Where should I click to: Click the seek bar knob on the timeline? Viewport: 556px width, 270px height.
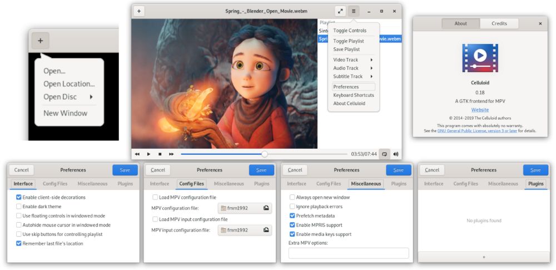coord(265,154)
